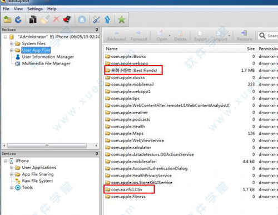Open the View menu
The width and height of the screenshot is (278, 215).
coord(18,9)
